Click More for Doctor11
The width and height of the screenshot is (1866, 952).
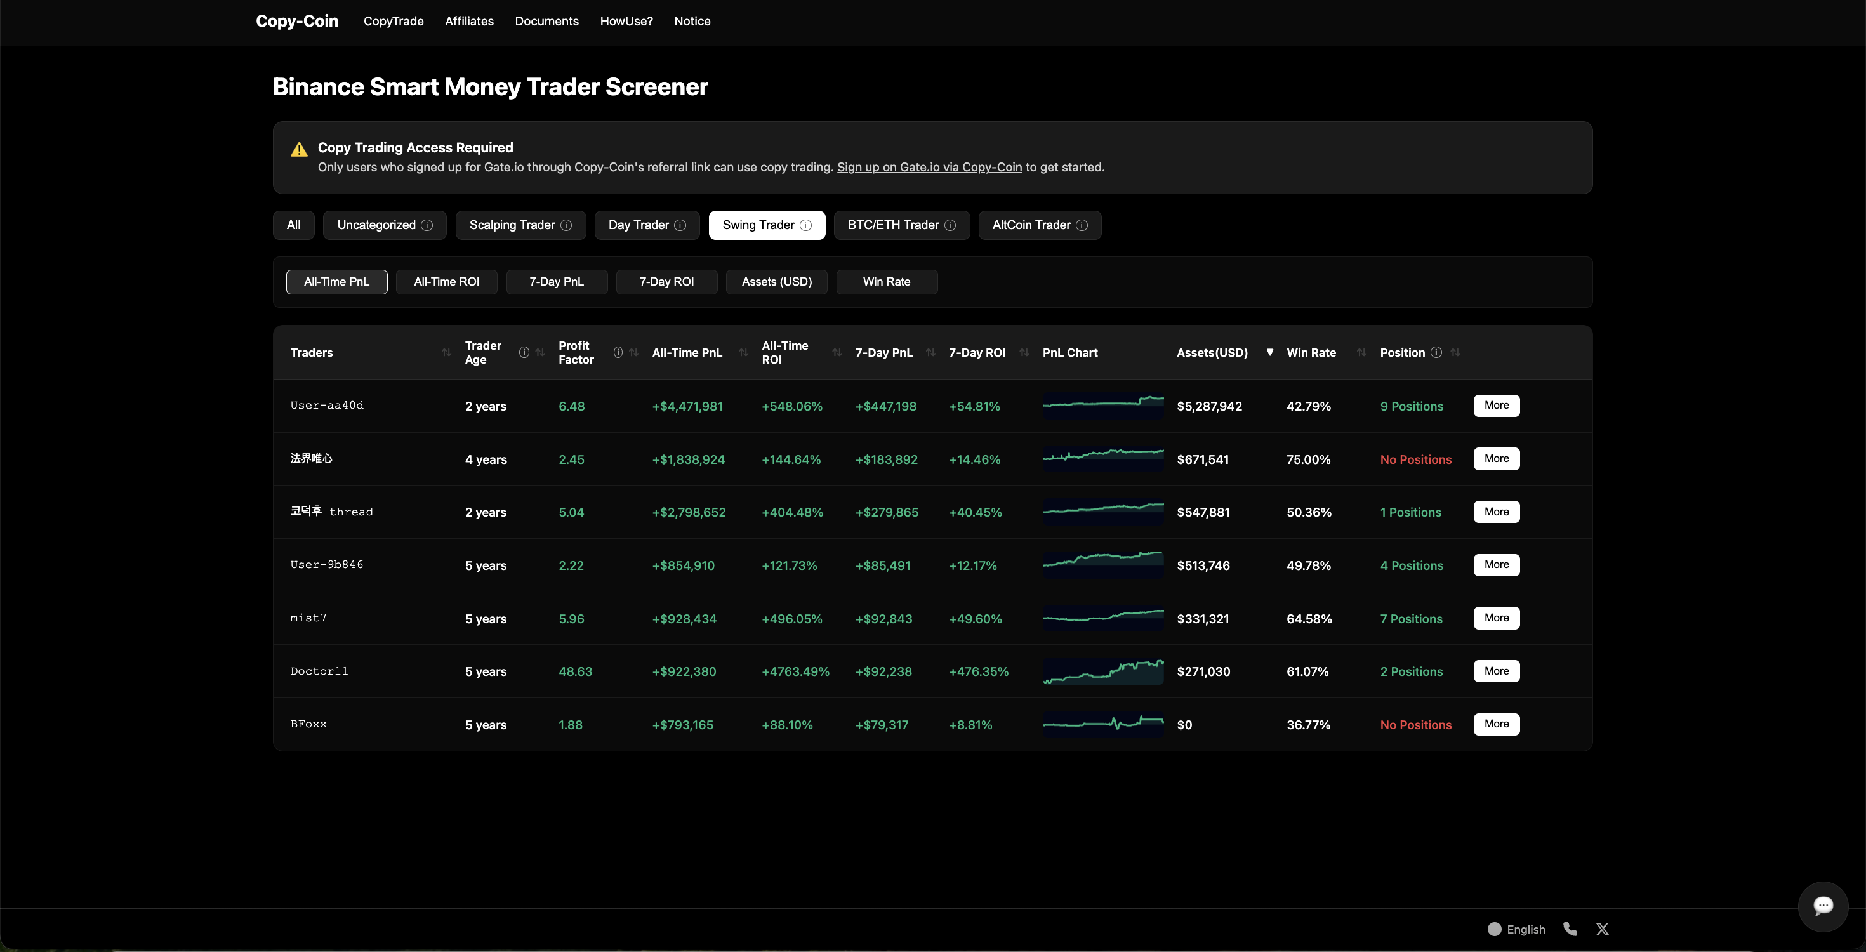coord(1497,671)
